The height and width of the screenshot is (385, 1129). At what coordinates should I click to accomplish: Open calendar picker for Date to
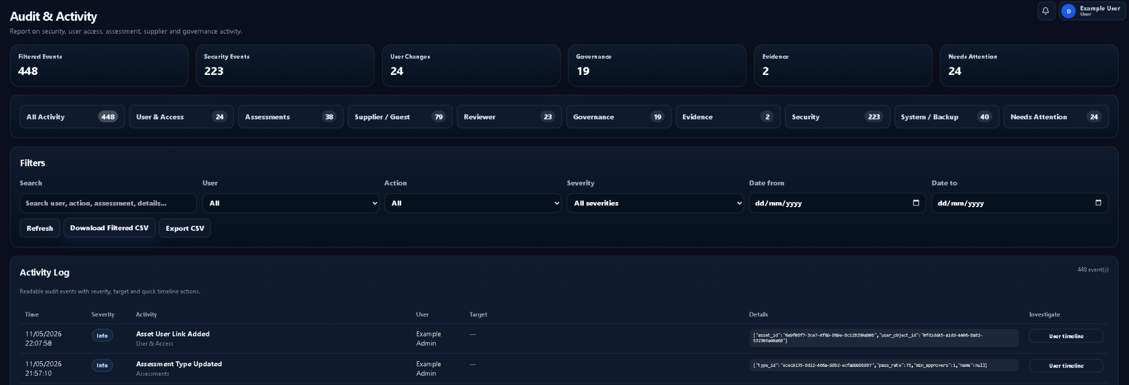pos(1098,203)
